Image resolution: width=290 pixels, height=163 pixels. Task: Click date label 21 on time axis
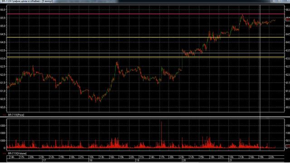231,160
